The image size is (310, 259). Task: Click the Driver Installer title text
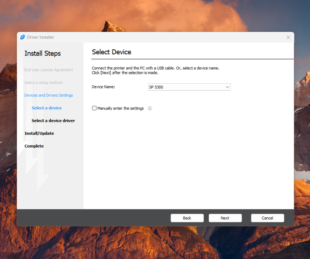[x=41, y=37]
